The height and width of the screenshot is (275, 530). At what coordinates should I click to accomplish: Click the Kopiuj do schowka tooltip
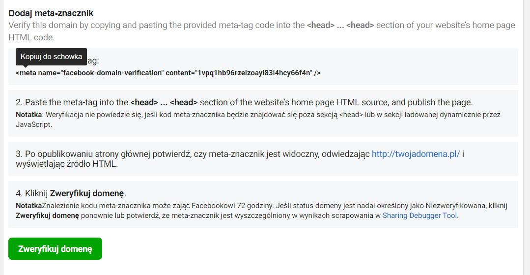(51, 57)
